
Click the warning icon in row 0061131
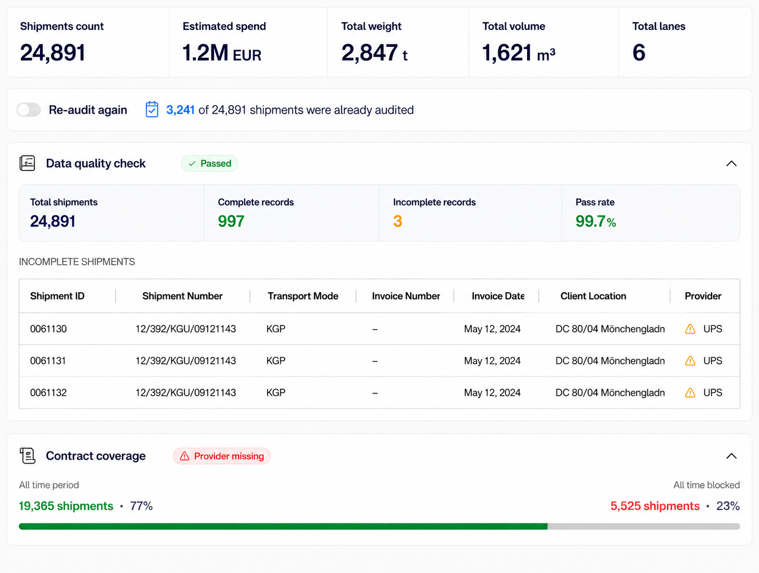(x=690, y=361)
